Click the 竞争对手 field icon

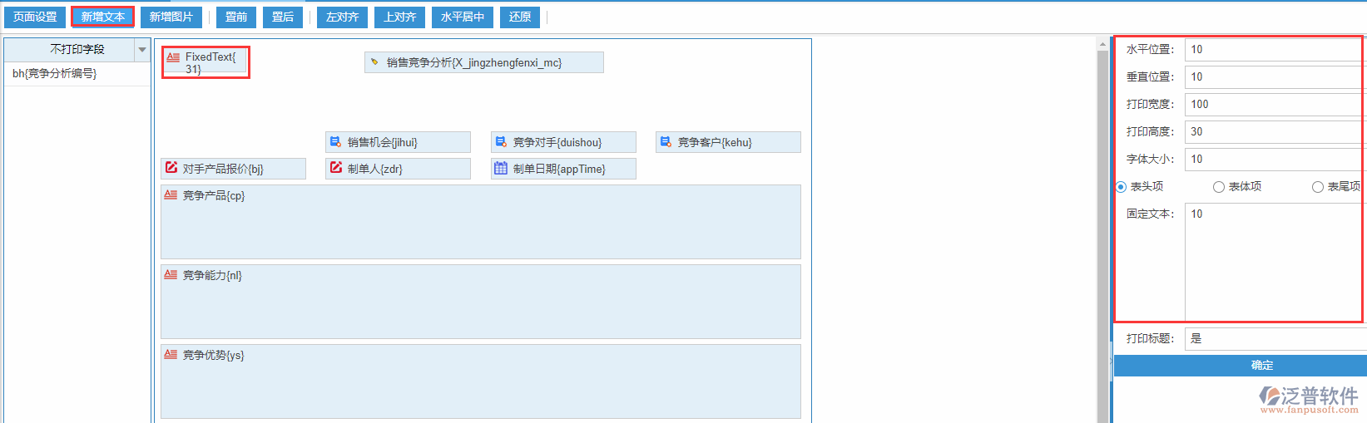pyautogui.click(x=501, y=142)
